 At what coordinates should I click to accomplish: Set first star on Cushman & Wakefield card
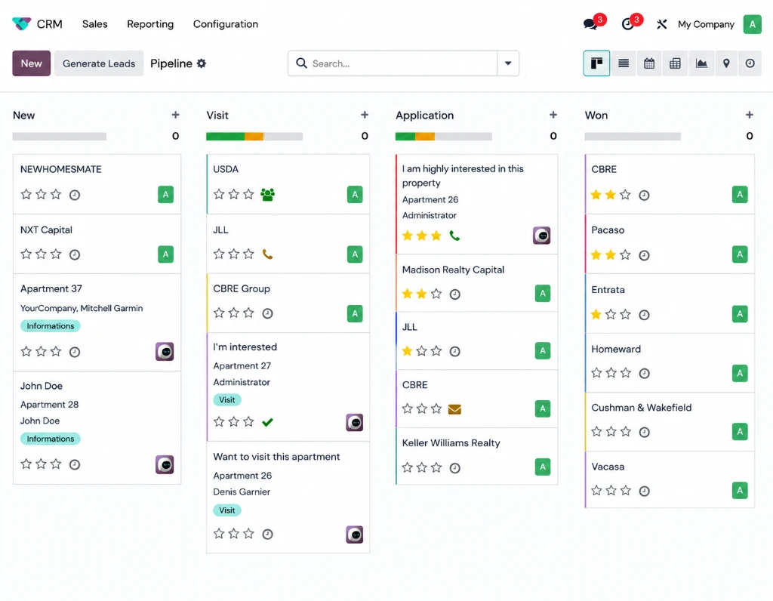point(596,431)
